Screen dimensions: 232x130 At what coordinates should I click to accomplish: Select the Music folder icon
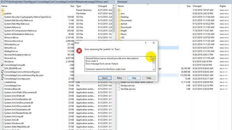119,34
